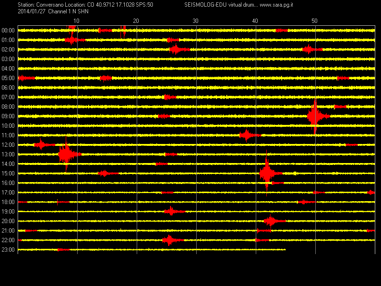This screenshot has width=381, height=286.
Task: Select the 03:00 row label
Action: (8, 59)
